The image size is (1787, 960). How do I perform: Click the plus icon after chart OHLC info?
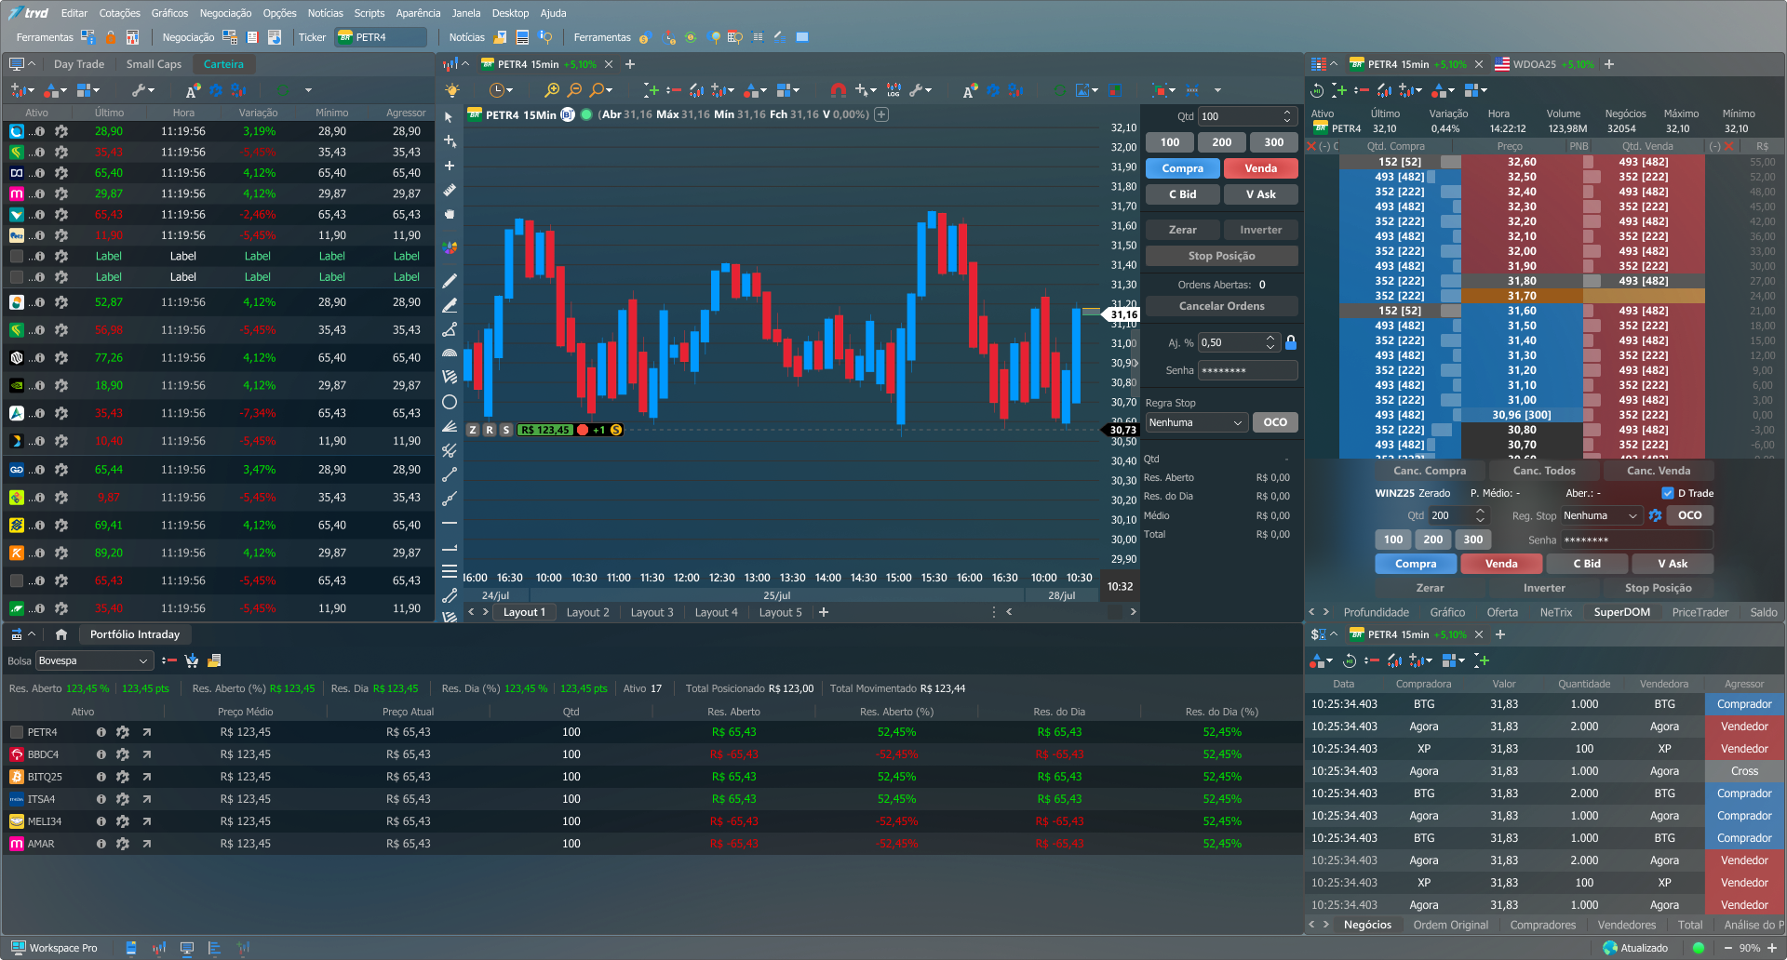[x=881, y=114]
